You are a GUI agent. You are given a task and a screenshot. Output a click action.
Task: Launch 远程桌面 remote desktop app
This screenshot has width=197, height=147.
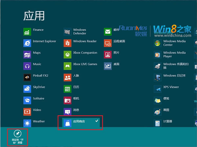pyautogui.click(x=108, y=43)
